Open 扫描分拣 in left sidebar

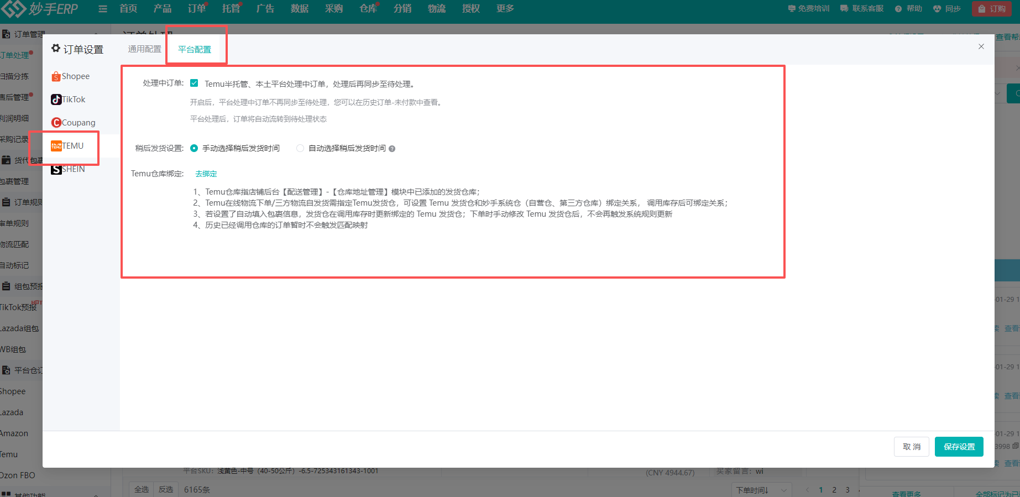(14, 76)
